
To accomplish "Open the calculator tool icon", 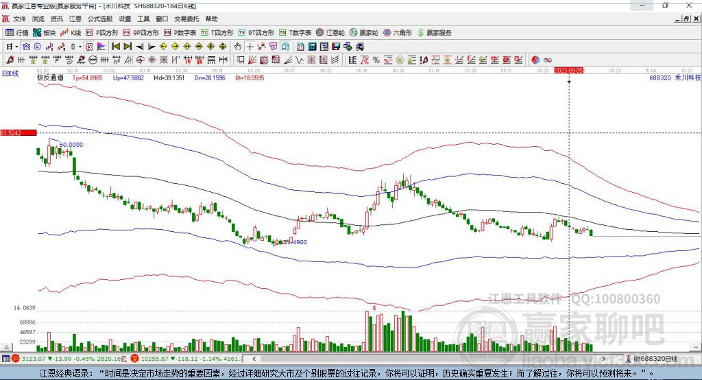I will tap(313, 47).
